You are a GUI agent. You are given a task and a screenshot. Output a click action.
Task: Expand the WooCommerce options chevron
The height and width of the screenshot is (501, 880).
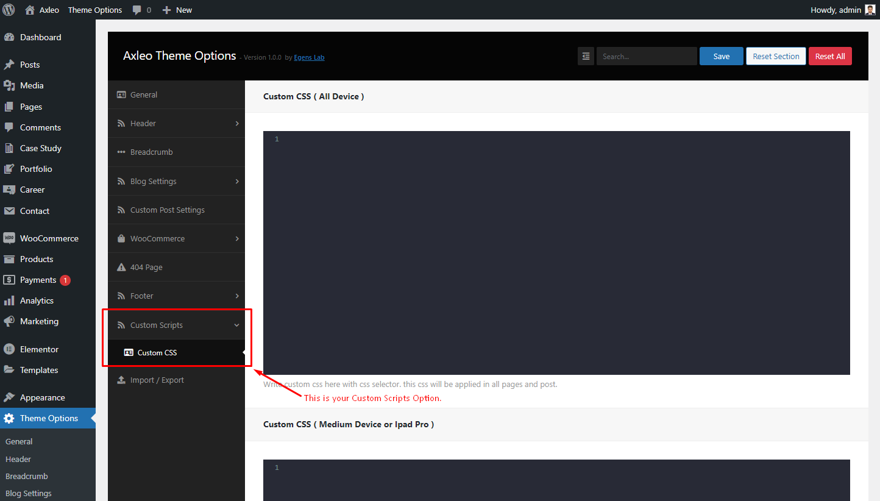(x=237, y=238)
